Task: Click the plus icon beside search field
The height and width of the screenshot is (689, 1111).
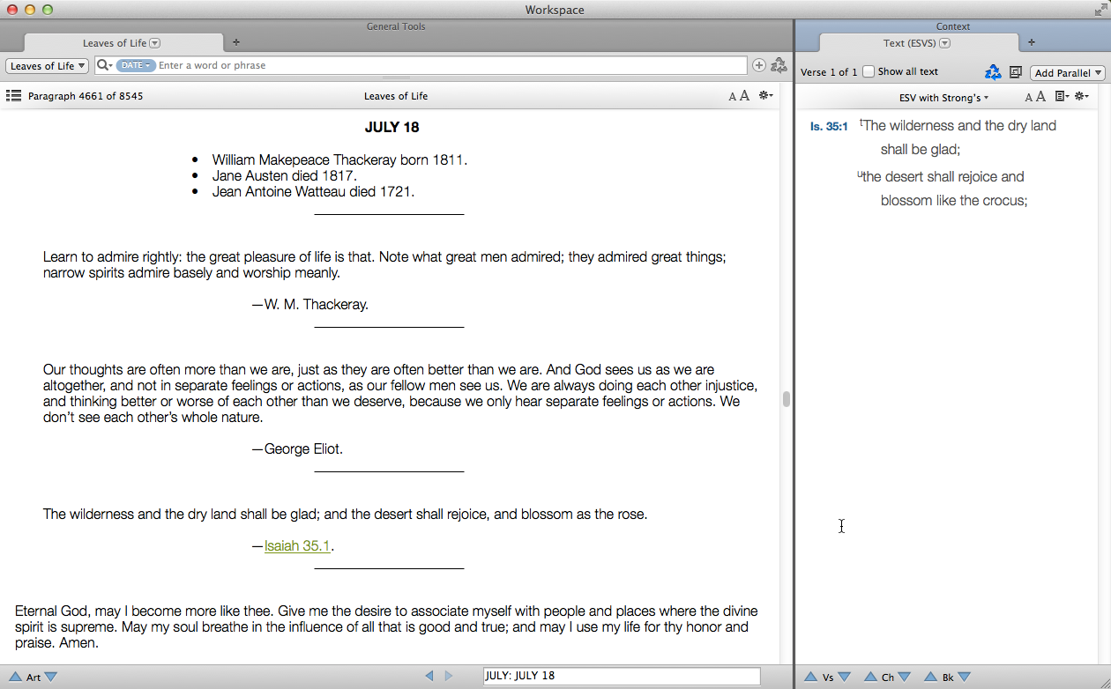Action: [758, 65]
